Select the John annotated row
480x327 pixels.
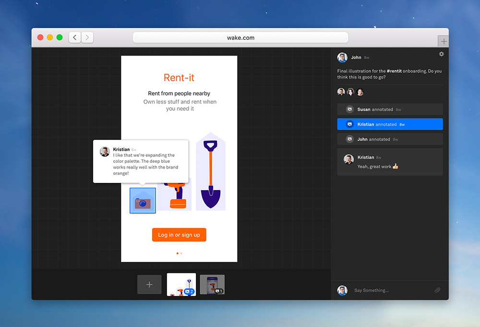(390, 139)
